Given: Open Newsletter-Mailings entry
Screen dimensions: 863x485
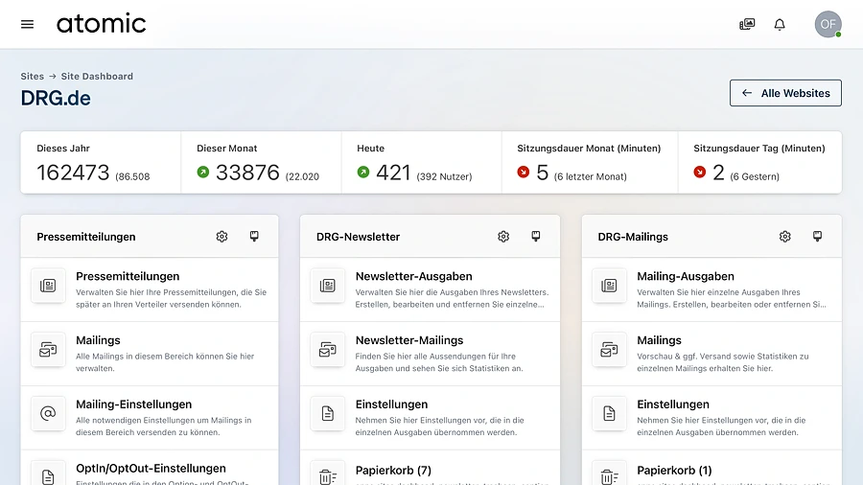Looking at the screenshot, I should (430, 354).
